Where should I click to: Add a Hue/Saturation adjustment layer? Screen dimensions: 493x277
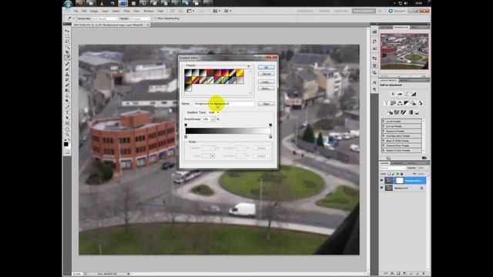393,103
